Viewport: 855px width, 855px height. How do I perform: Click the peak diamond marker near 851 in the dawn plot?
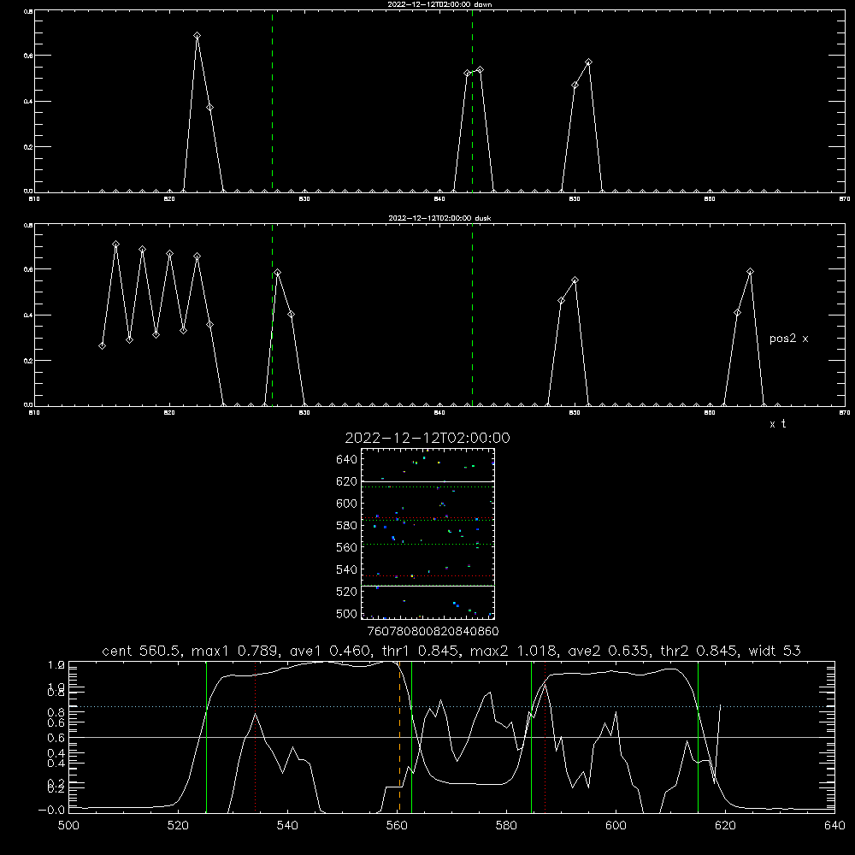tap(588, 62)
